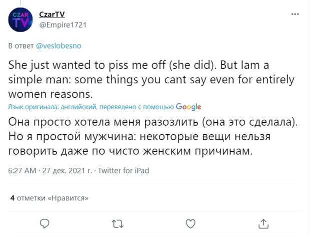Viewport: 310px width, 236px height.
Task: Select the original English tweet text
Action: (x=151, y=80)
